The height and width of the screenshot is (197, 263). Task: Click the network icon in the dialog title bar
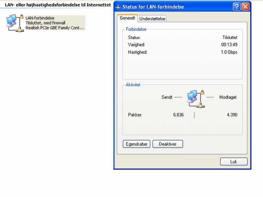(118, 7)
